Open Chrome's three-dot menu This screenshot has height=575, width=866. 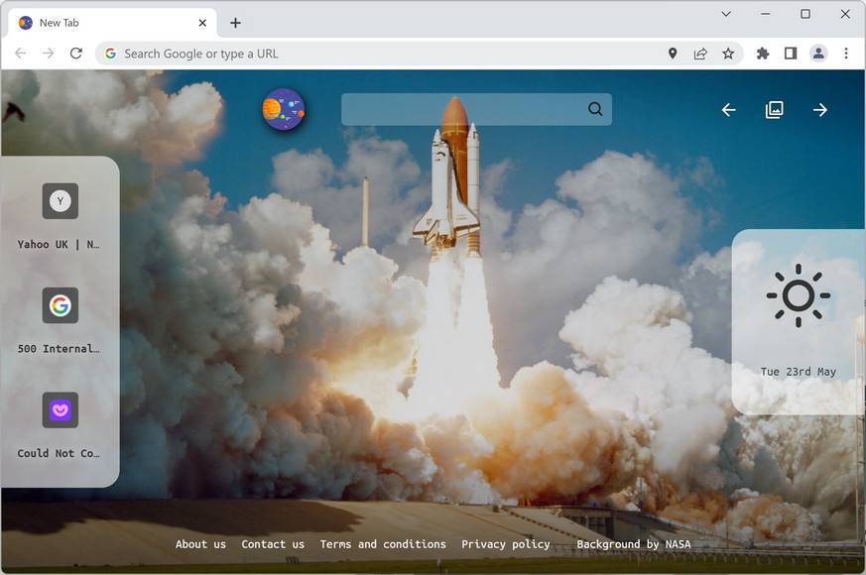click(x=846, y=54)
